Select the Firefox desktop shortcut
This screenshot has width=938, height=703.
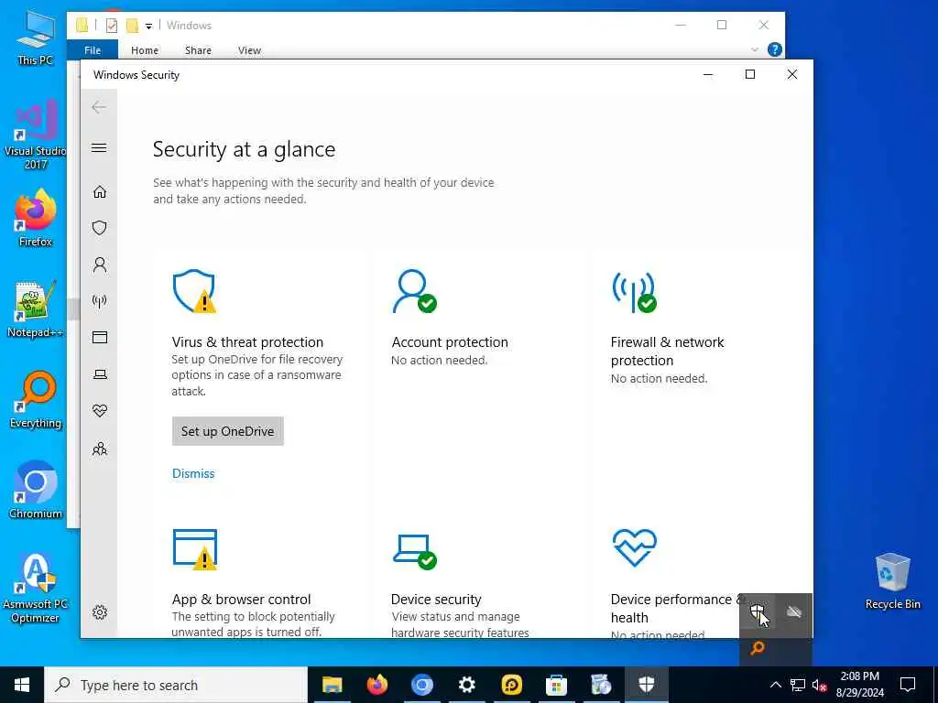coord(36,218)
